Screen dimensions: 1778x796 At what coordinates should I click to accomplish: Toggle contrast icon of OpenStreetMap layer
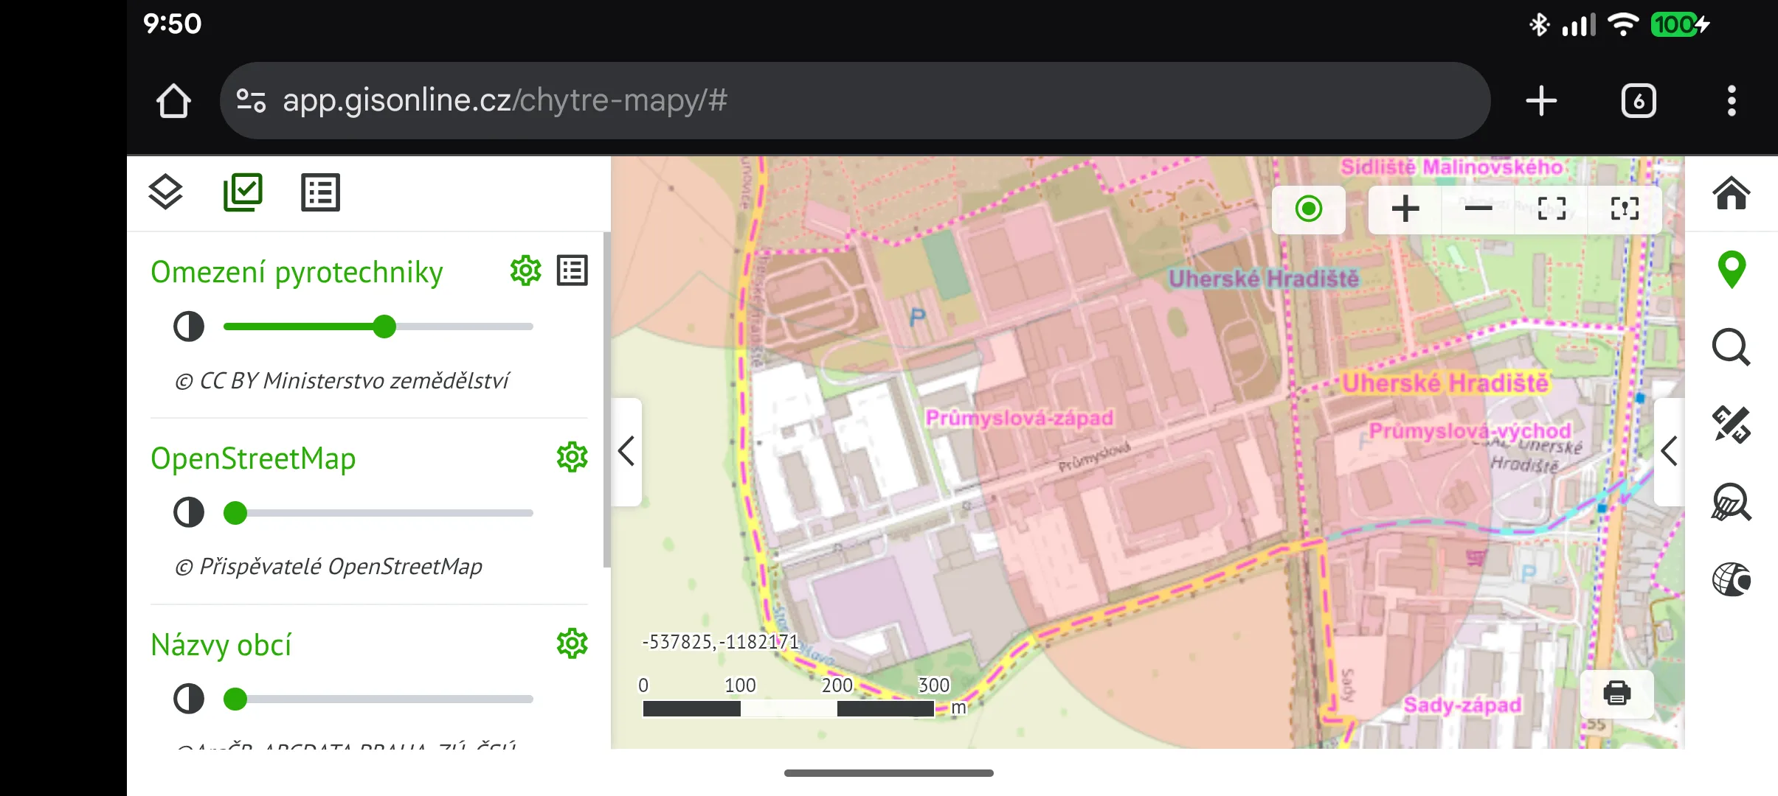point(189,512)
